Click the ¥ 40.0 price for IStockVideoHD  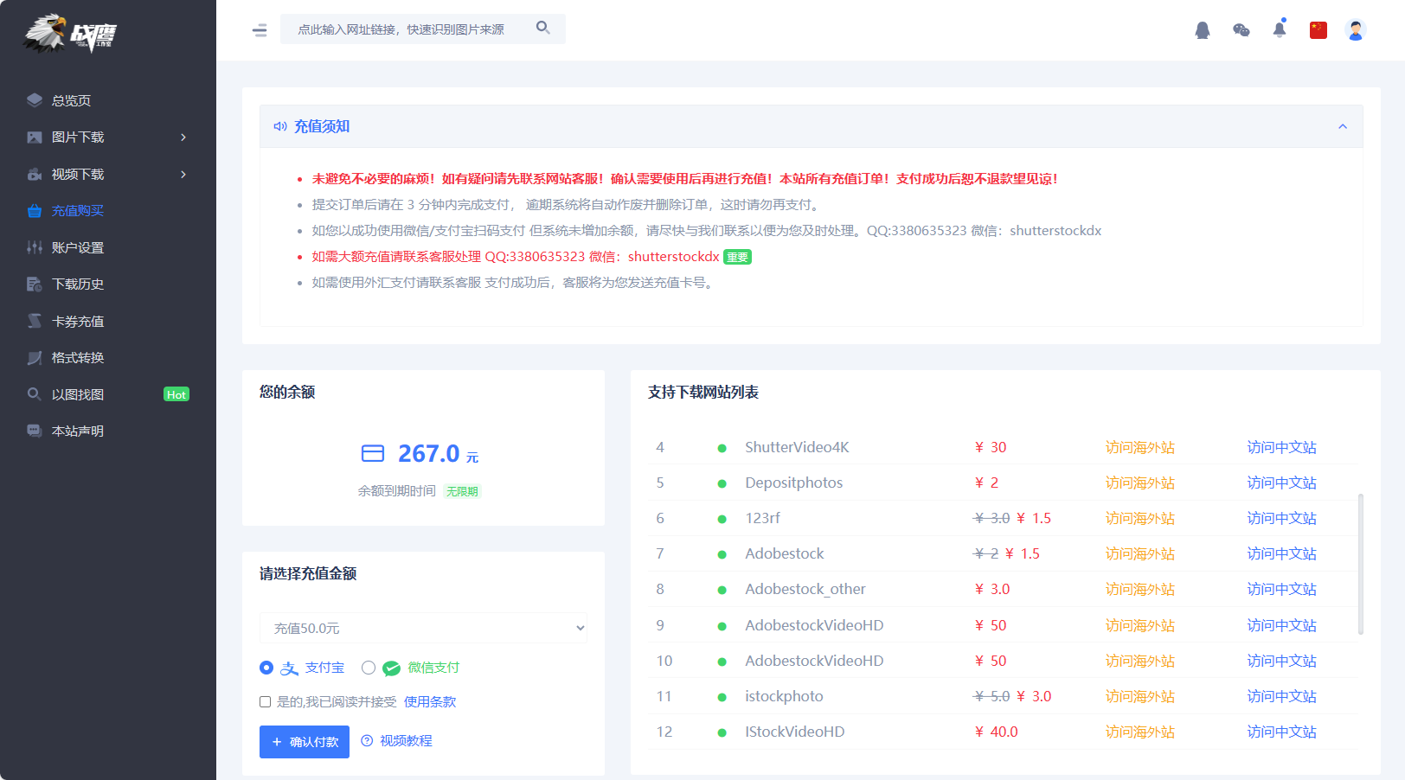996,732
